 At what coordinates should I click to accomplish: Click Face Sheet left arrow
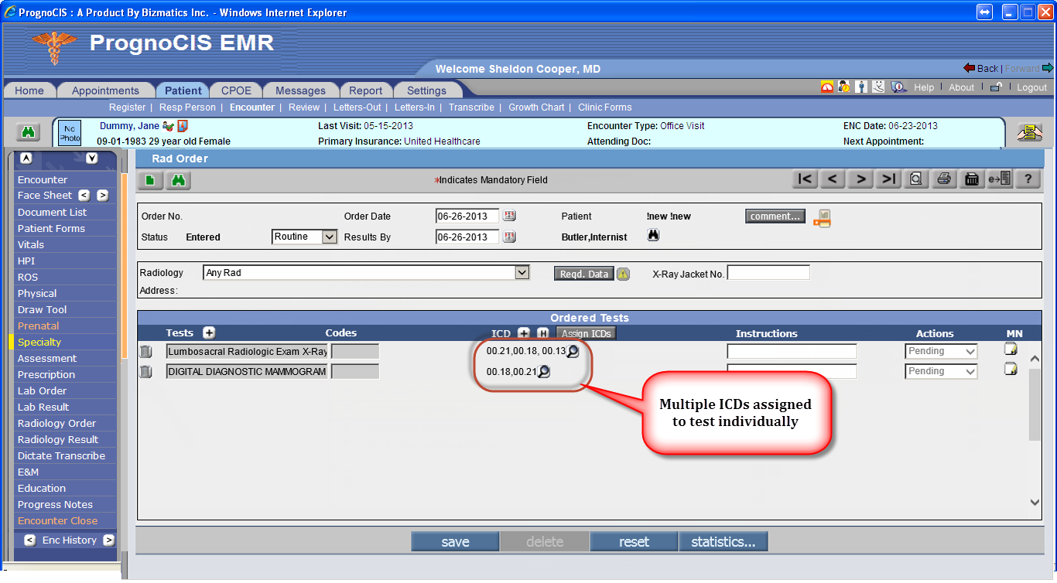(x=84, y=196)
